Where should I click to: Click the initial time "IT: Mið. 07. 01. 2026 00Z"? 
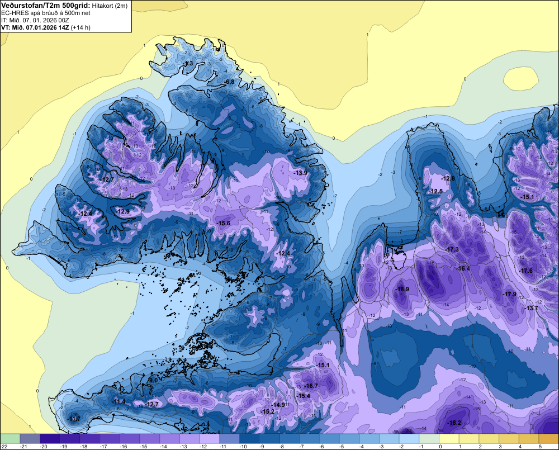tap(35, 20)
